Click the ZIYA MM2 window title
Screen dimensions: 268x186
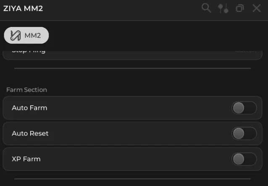point(23,8)
